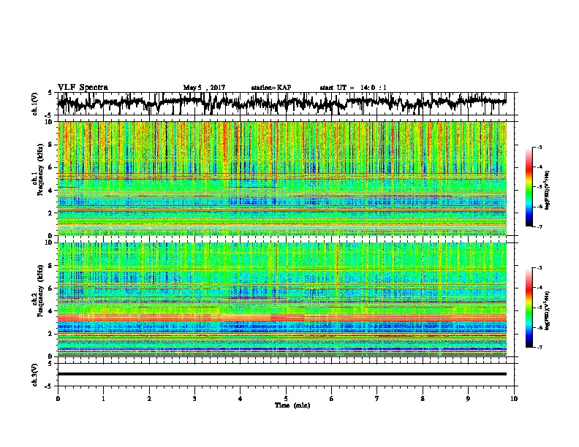Viewport: 579px width, 447px height.
Task: Click the ch.3(V) axis label
Action: pyautogui.click(x=35, y=375)
